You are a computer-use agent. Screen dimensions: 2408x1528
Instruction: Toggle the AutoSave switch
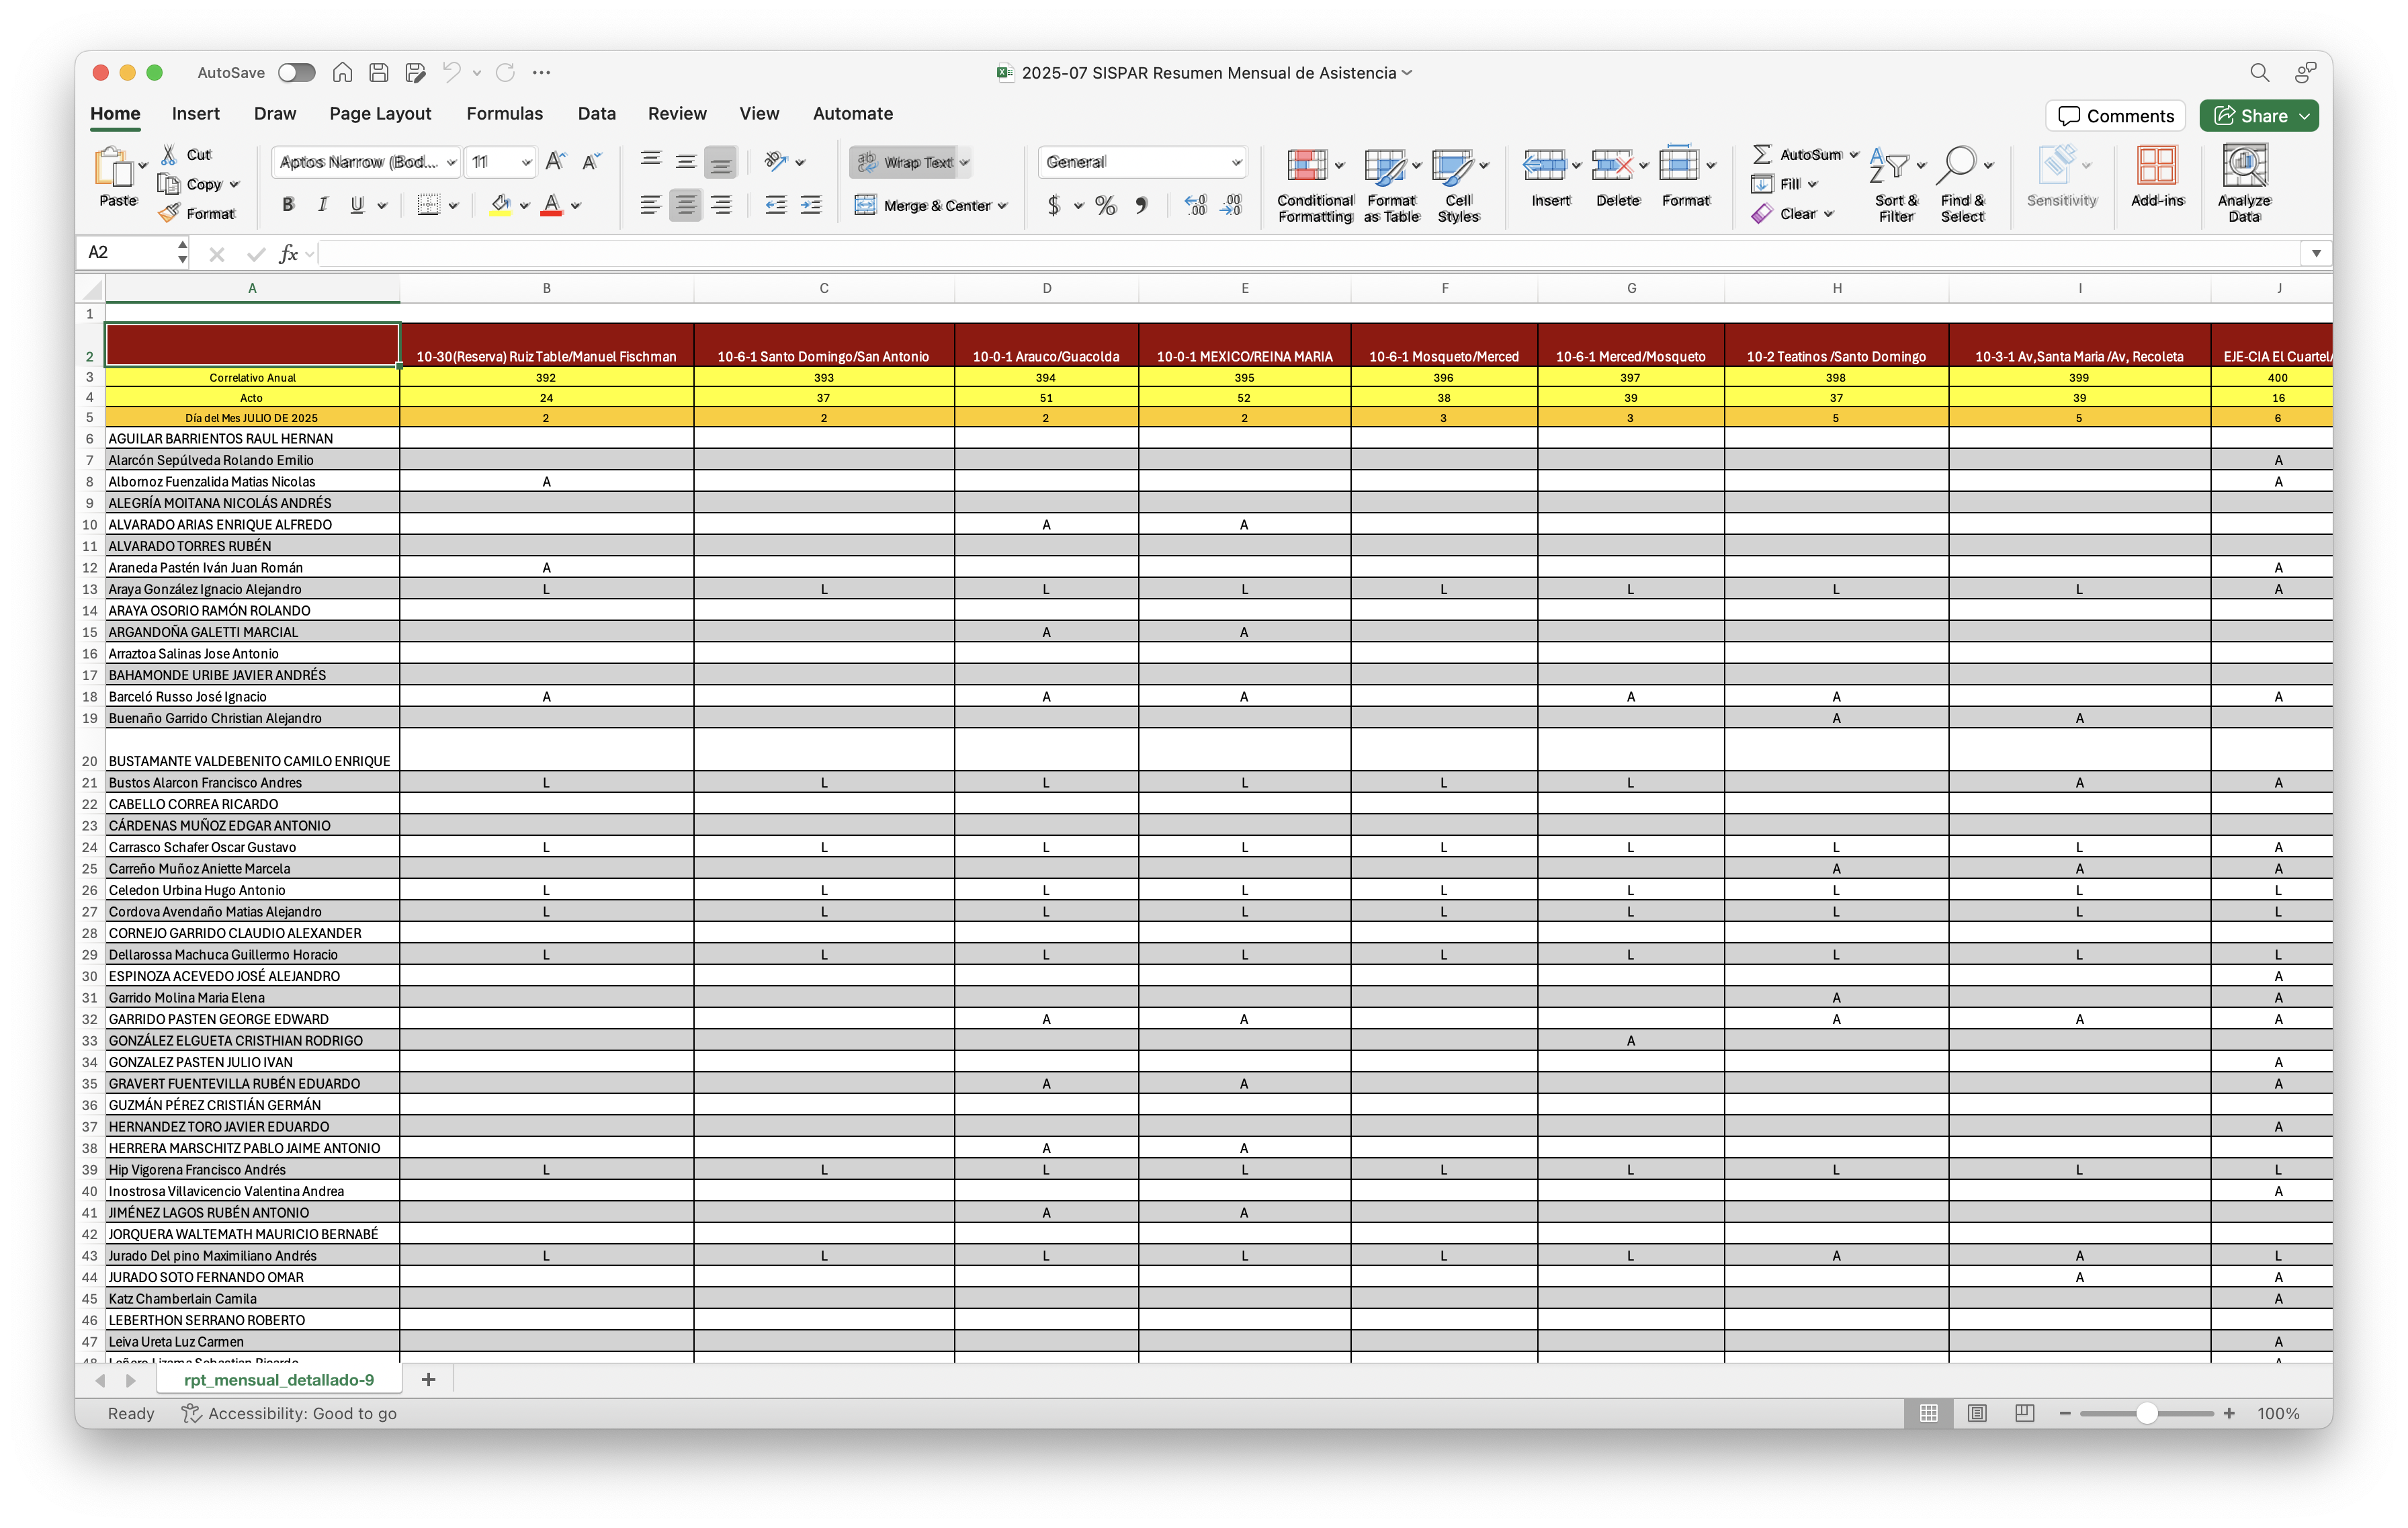[296, 73]
